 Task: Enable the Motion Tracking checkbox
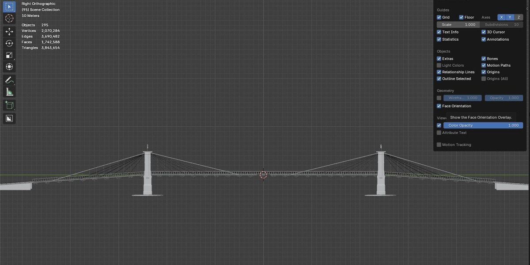(439, 145)
